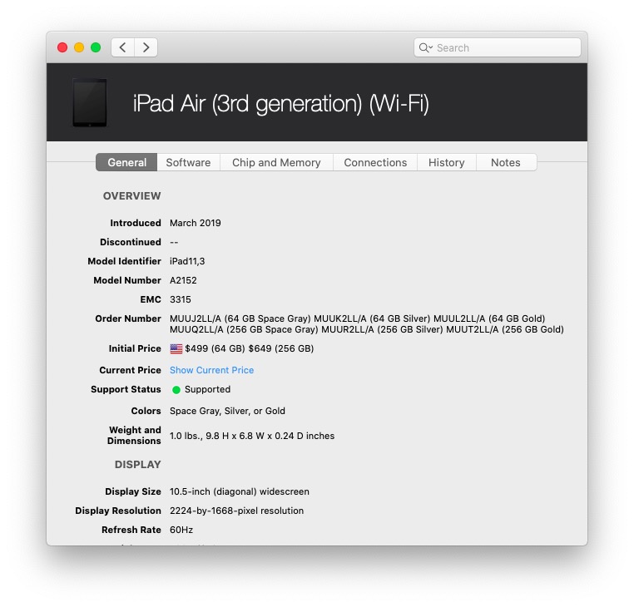Click the EMC value '3315'
Screen dimensions: 634x607
coord(181,299)
